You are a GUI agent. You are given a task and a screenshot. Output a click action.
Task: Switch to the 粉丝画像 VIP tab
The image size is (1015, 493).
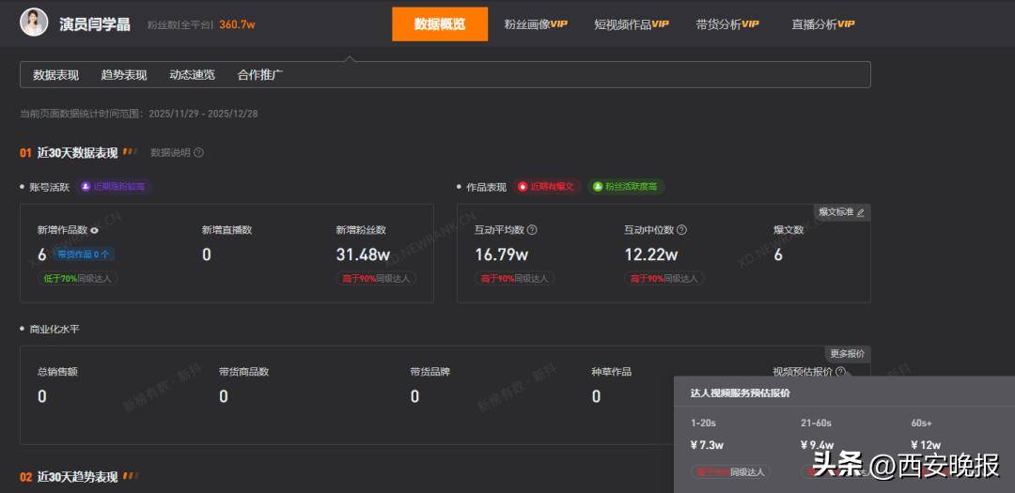pos(536,24)
